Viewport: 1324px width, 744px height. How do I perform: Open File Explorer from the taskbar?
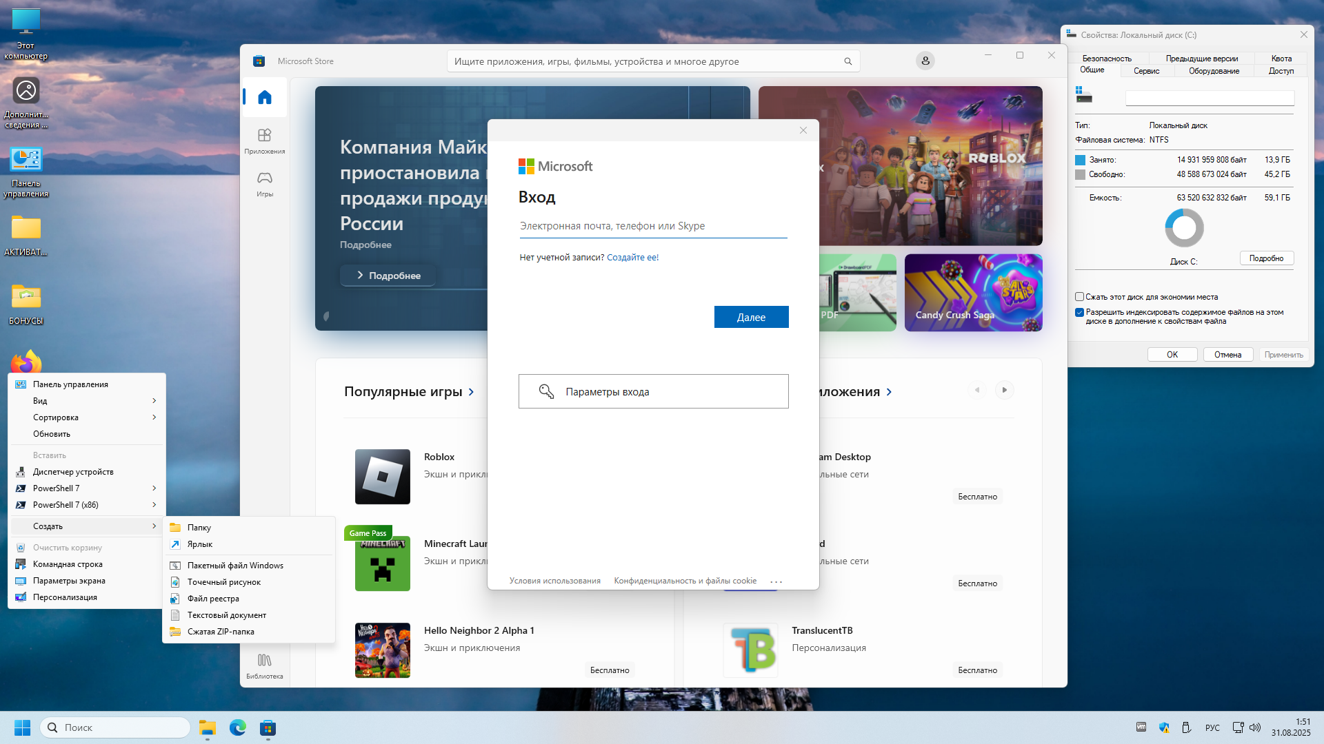(x=208, y=727)
